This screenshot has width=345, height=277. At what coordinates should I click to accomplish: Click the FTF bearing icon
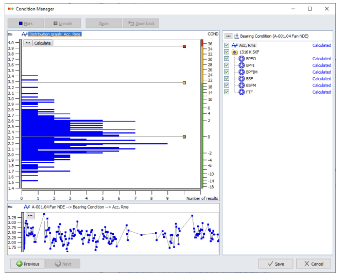(x=242, y=92)
